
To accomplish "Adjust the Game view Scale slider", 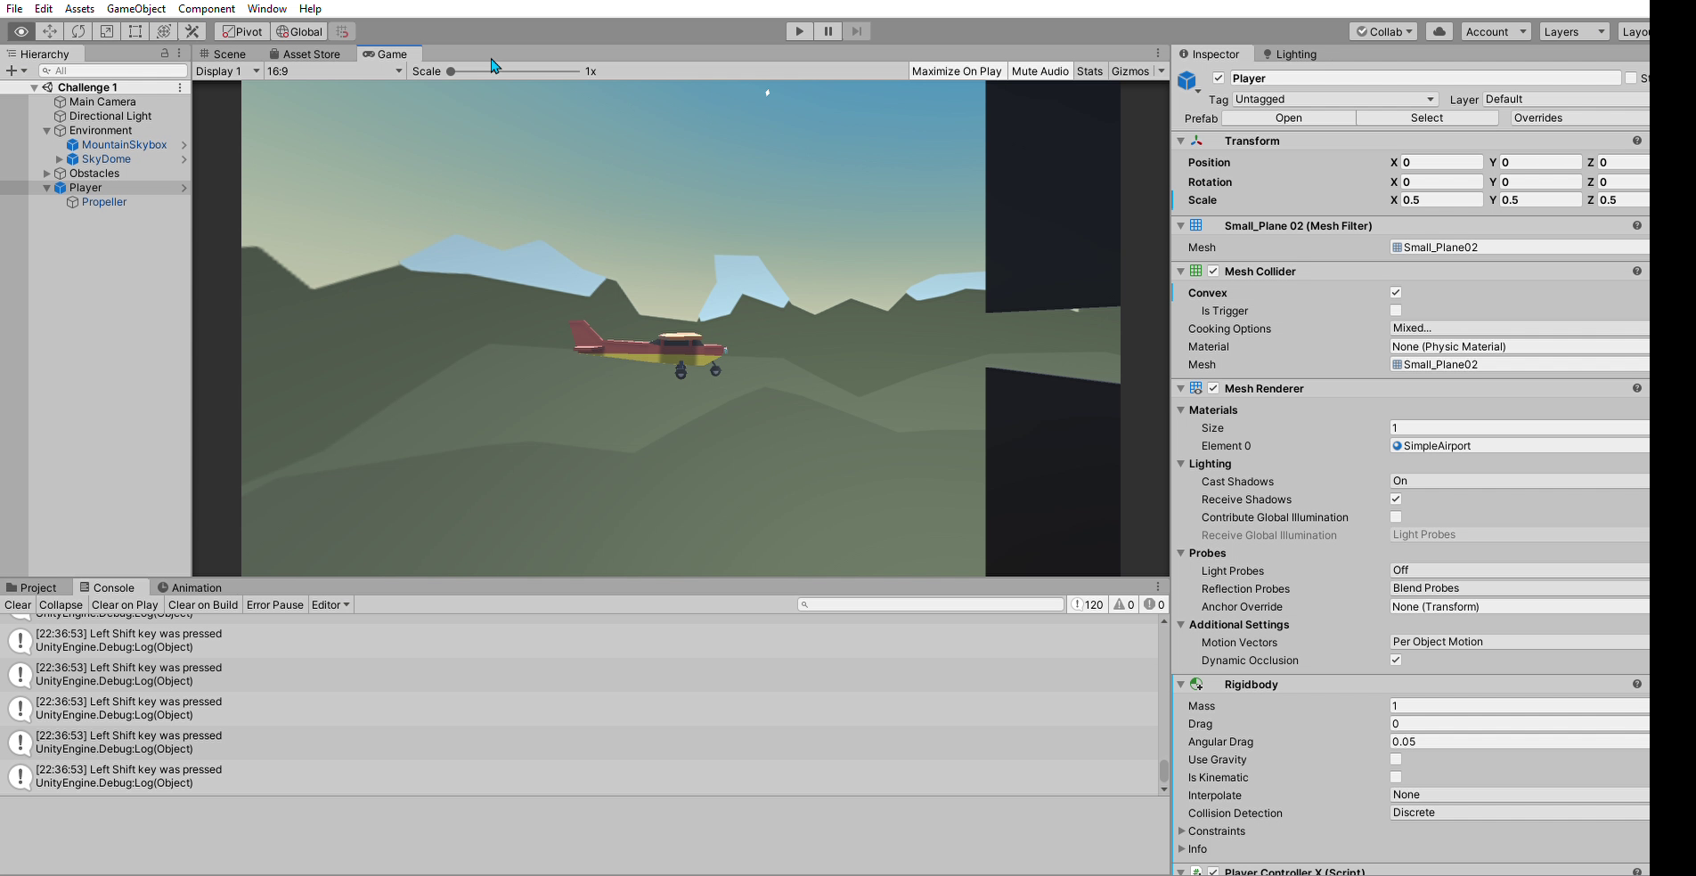I will click(x=452, y=71).
